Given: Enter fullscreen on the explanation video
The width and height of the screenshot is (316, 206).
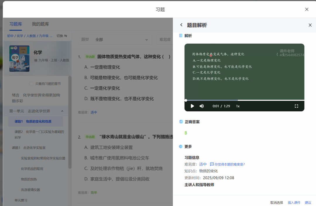Looking at the screenshot, I should [296, 106].
